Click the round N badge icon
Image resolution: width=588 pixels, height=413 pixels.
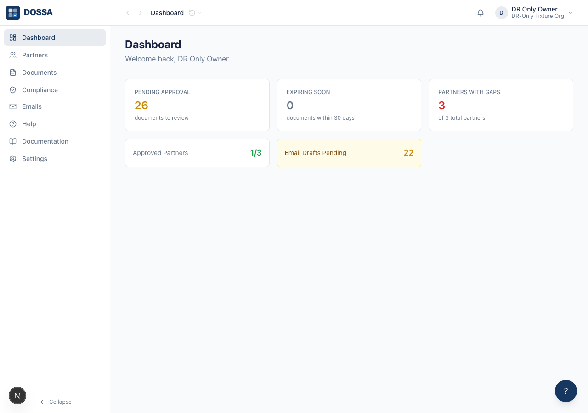click(17, 396)
